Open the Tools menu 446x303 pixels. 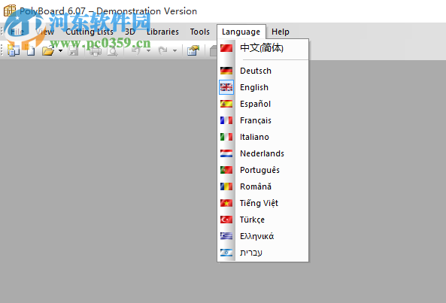pos(199,32)
